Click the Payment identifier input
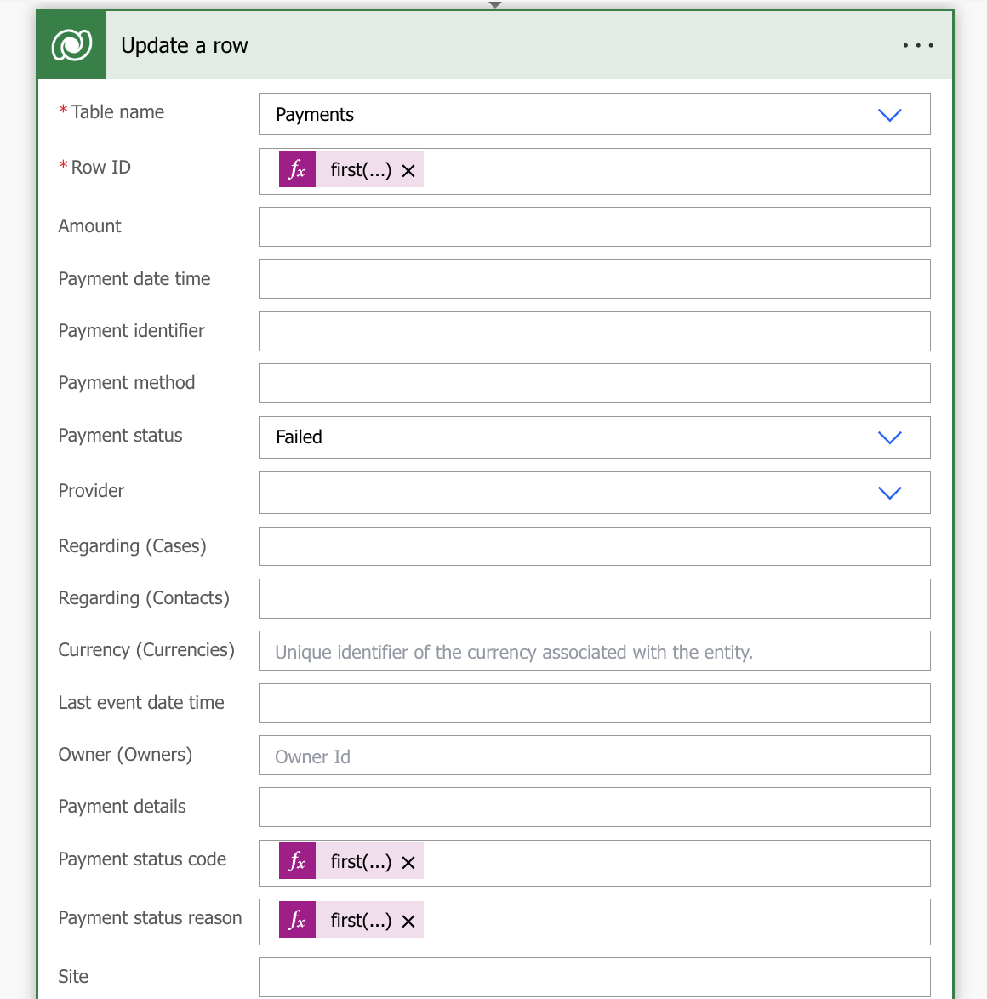987x999 pixels. coord(594,331)
